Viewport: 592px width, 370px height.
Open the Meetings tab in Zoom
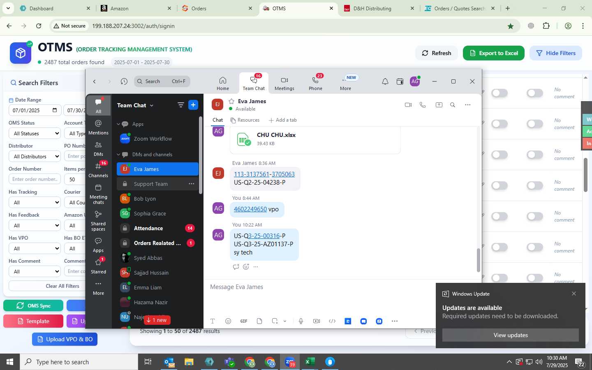click(x=284, y=83)
